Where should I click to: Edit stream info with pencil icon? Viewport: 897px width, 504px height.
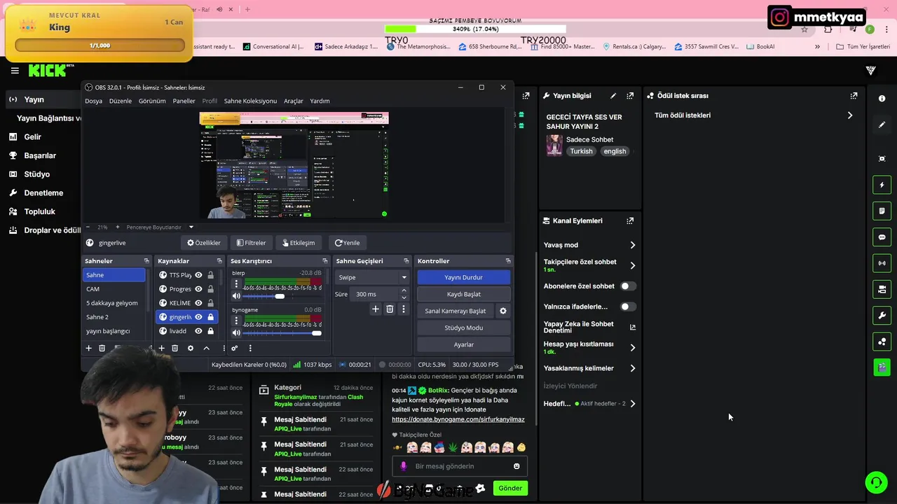coord(613,96)
